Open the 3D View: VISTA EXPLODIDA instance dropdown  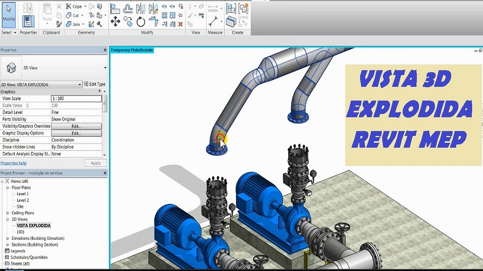[x=80, y=85]
